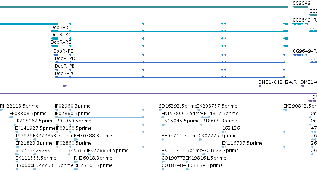Select the RH30388.3prime EST block
This screenshot has width=317, height=171.
coord(76,139)
